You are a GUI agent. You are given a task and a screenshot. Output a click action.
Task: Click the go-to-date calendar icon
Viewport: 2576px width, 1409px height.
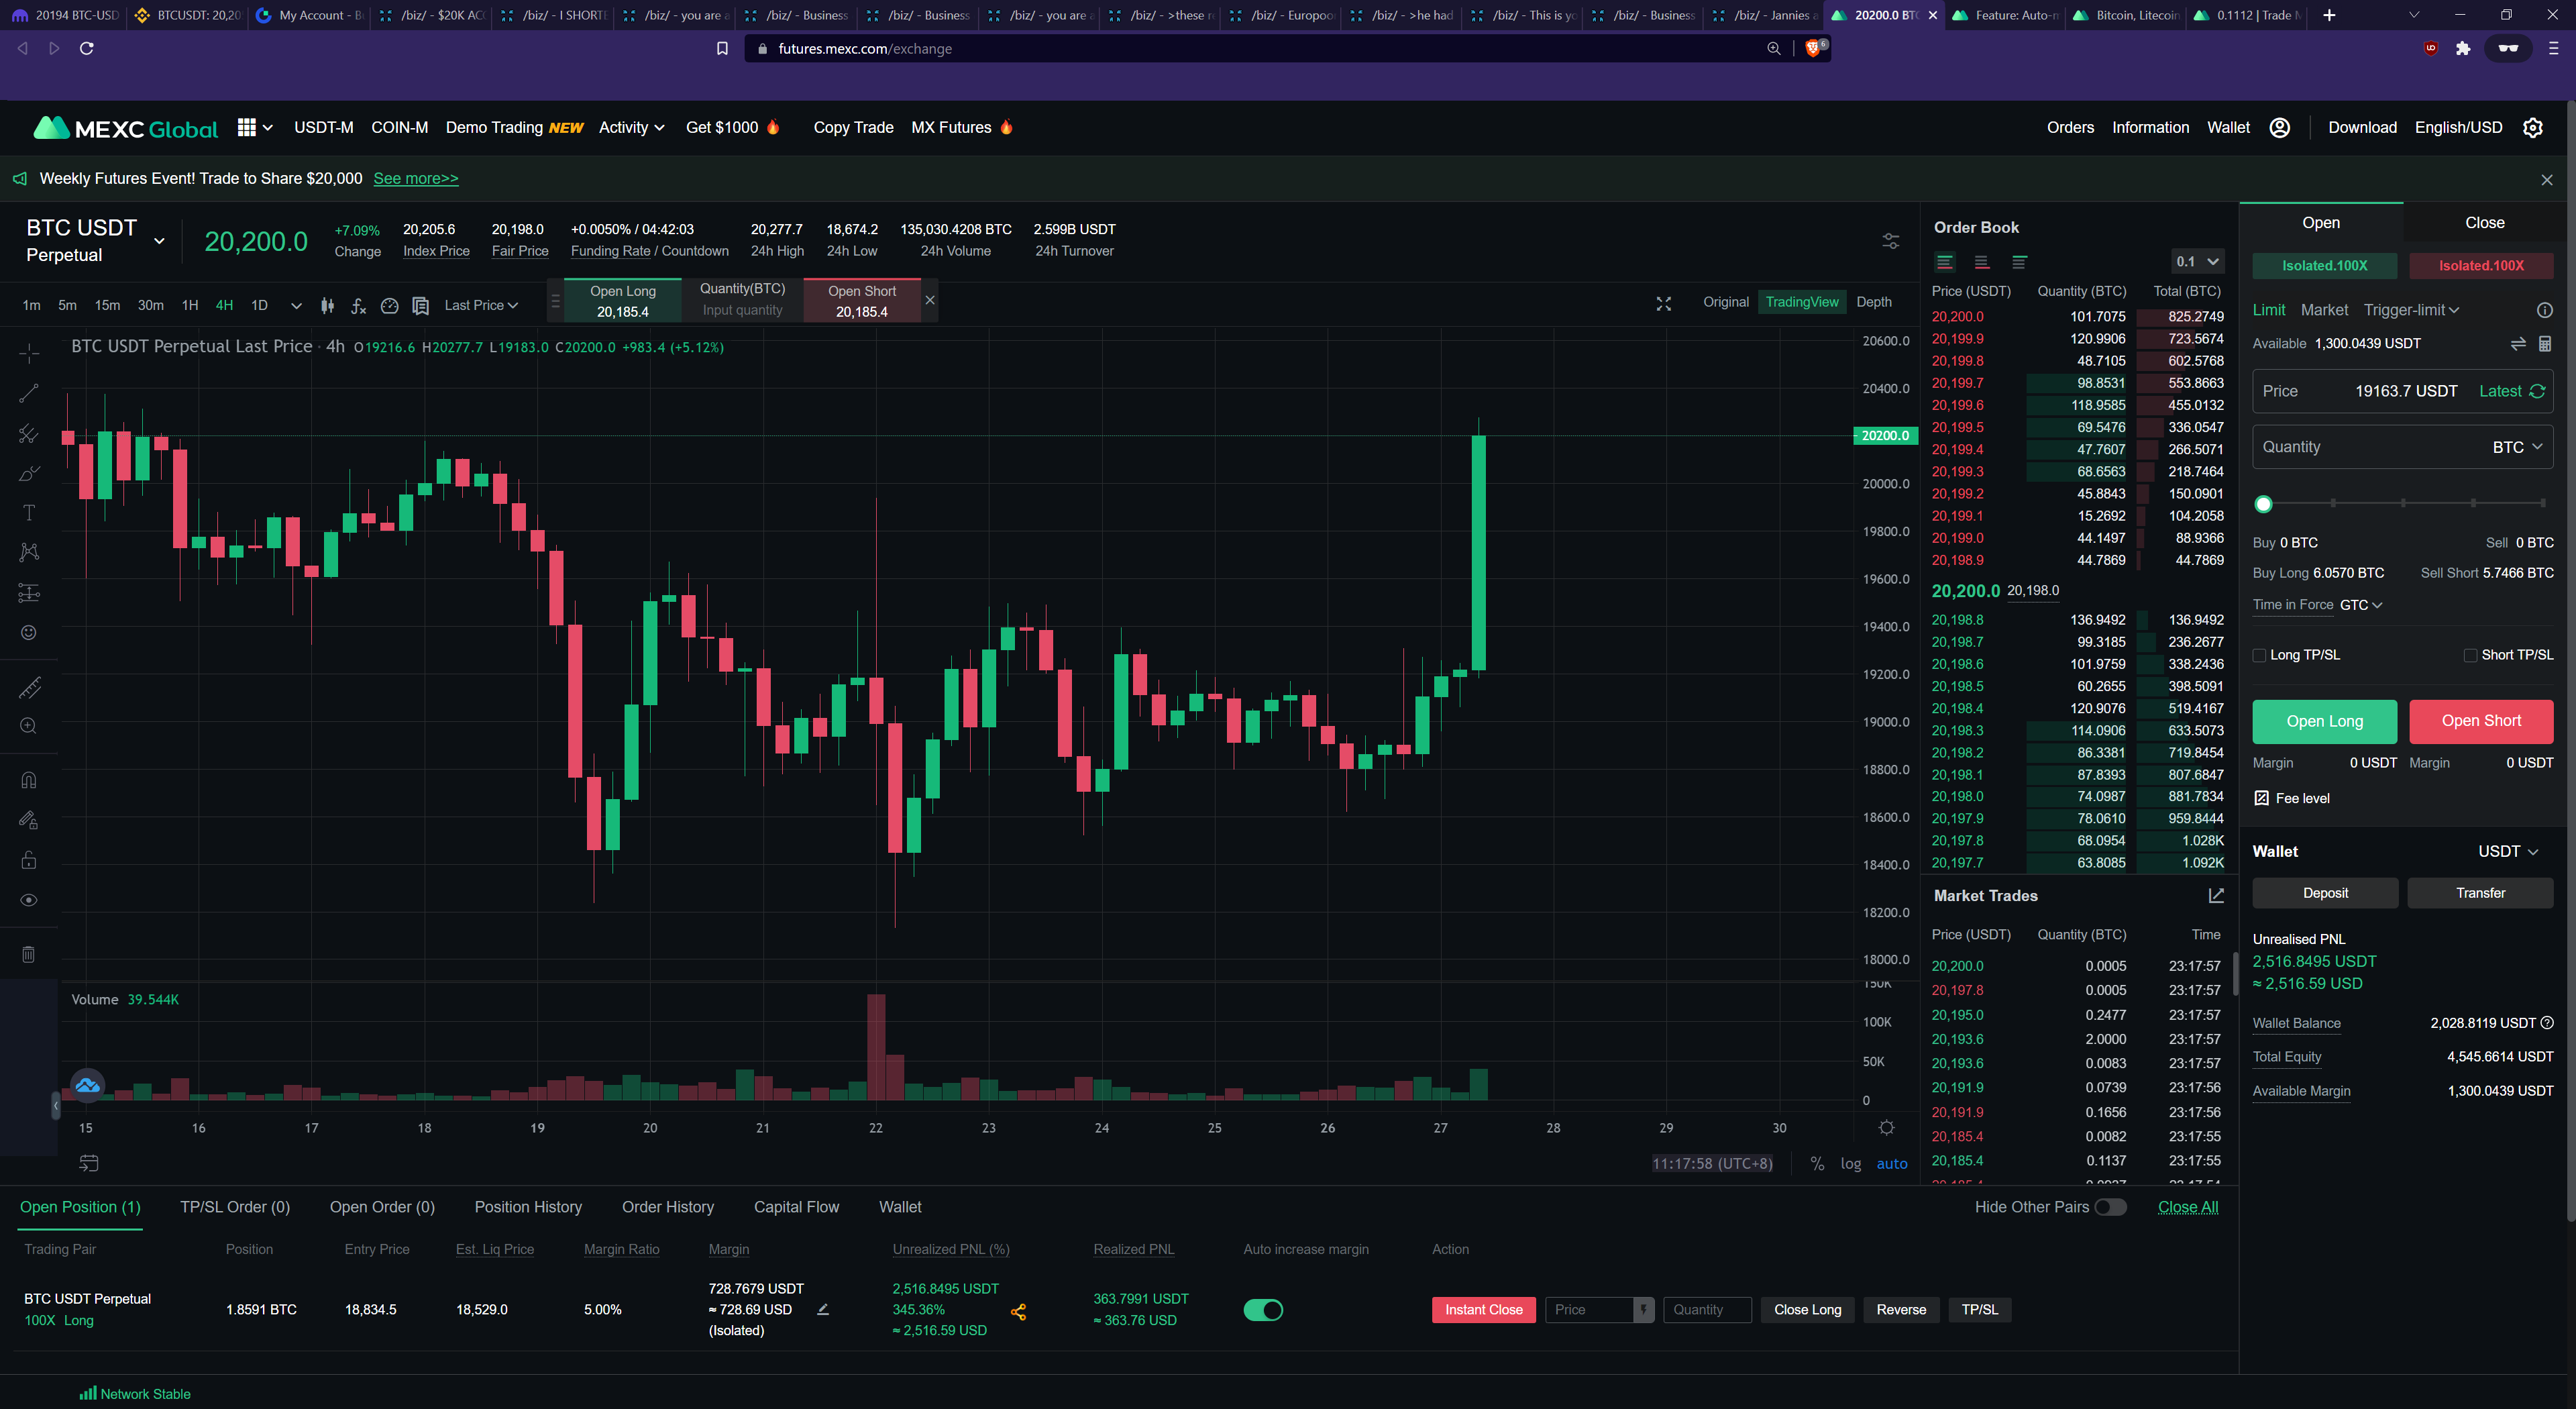(89, 1163)
